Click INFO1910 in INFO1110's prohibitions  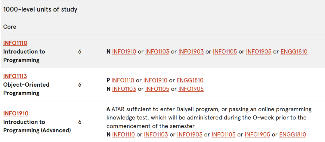point(124,52)
